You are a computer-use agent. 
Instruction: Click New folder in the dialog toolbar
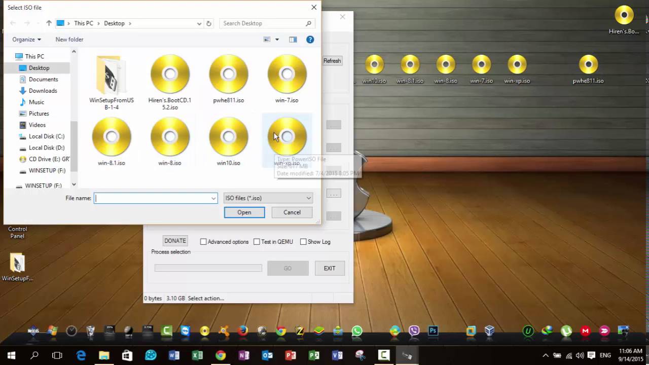[x=69, y=40]
